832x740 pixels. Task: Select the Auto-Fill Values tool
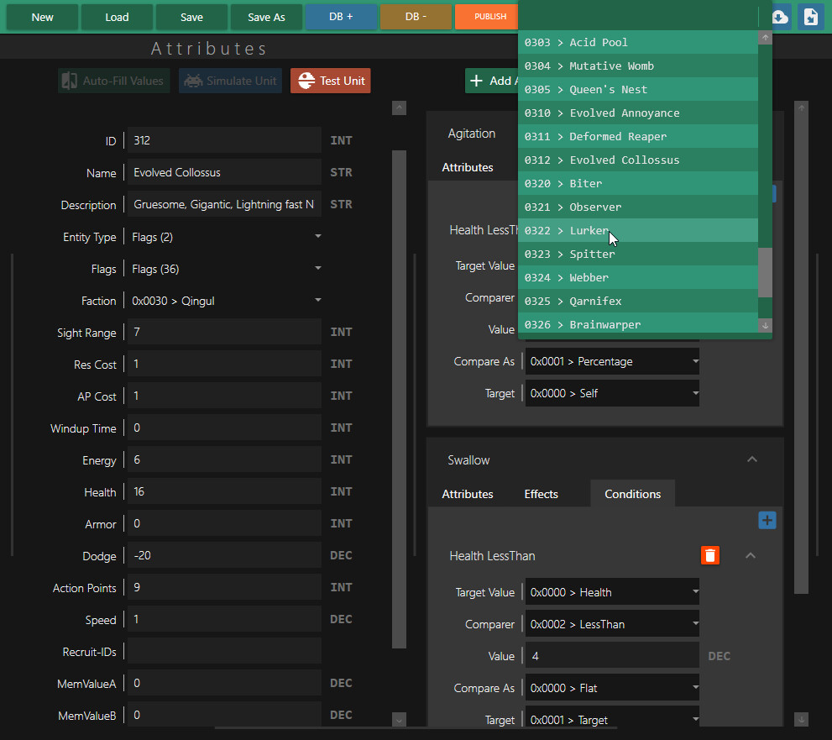pyautogui.click(x=113, y=80)
